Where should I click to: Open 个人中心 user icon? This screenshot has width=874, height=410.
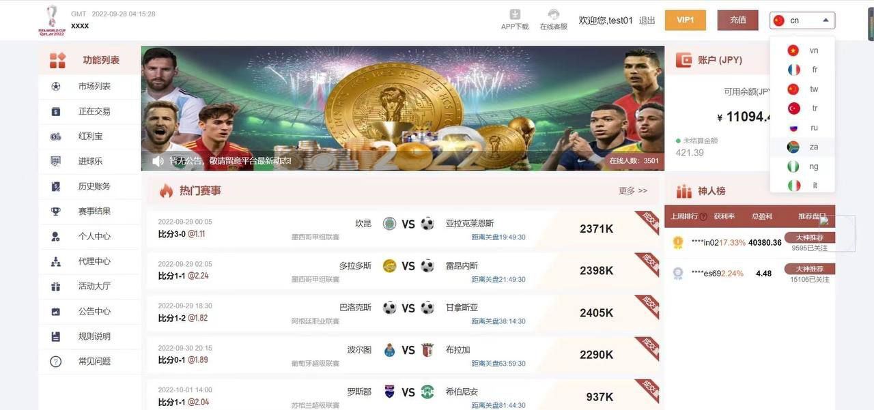coord(56,236)
